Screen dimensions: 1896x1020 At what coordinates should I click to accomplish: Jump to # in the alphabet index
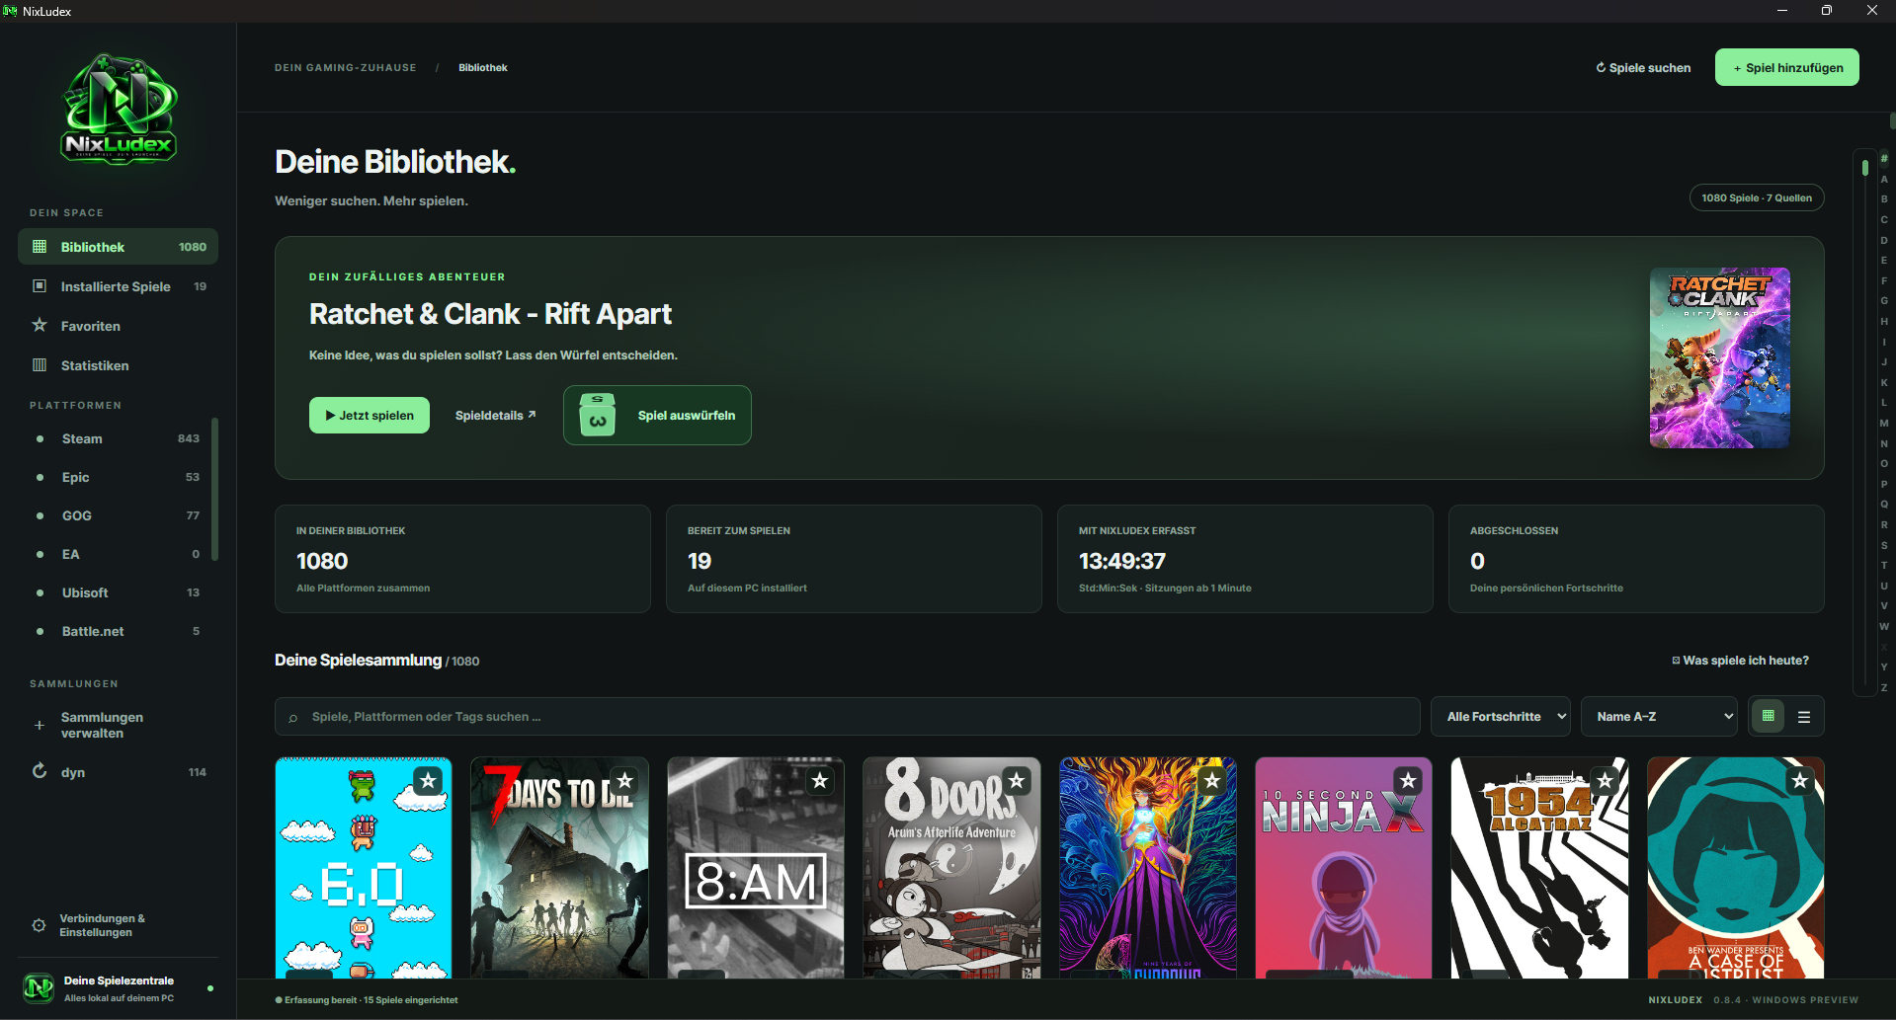point(1884,159)
